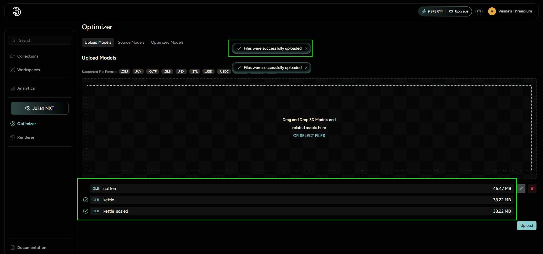543x254 pixels.
Task: Click the Julian NXT button
Action: pos(40,108)
